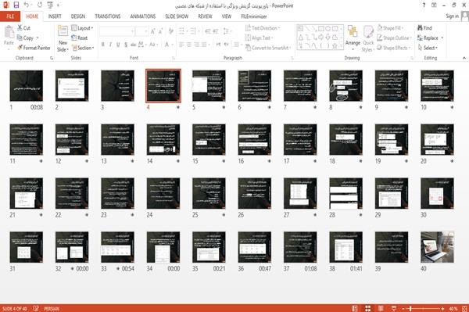The width and height of the screenshot is (469, 312).
Task: Click the Align Text button
Action: [x=259, y=38]
